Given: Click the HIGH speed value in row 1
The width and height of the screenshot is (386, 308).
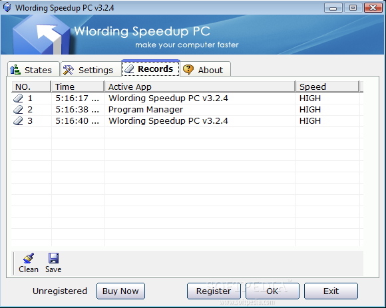Looking at the screenshot, I should 310,98.
